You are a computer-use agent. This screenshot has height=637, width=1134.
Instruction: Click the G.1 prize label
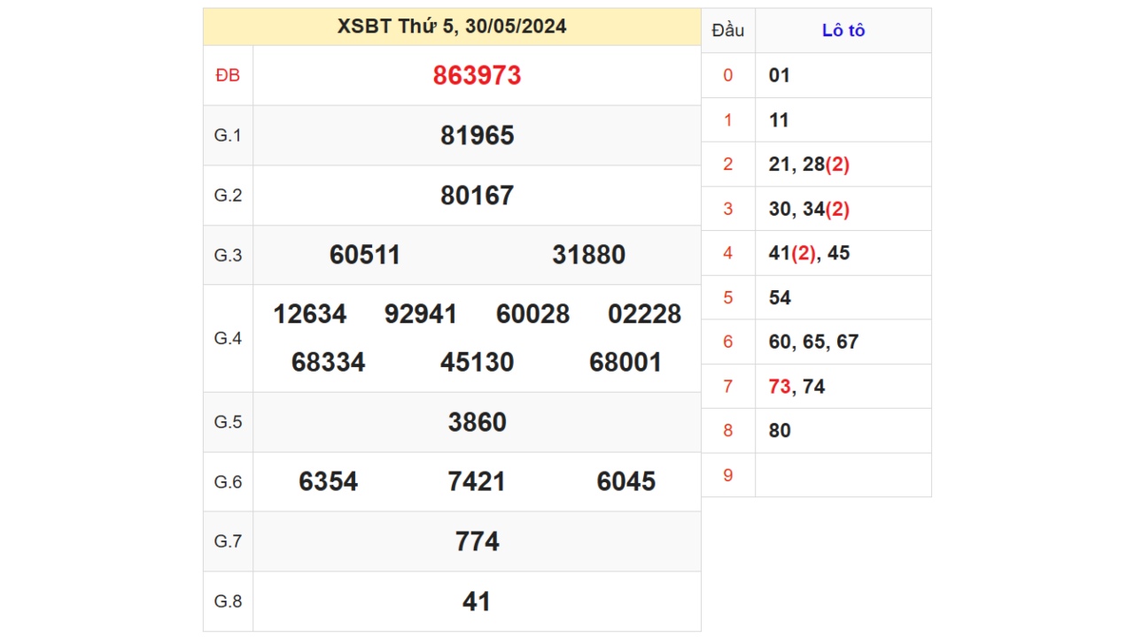[228, 135]
